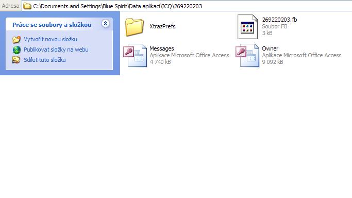Click the globe icon beside Publikovat složky na webu
Image resolution: width=352 pixels, height=198 pixels.
click(16, 50)
